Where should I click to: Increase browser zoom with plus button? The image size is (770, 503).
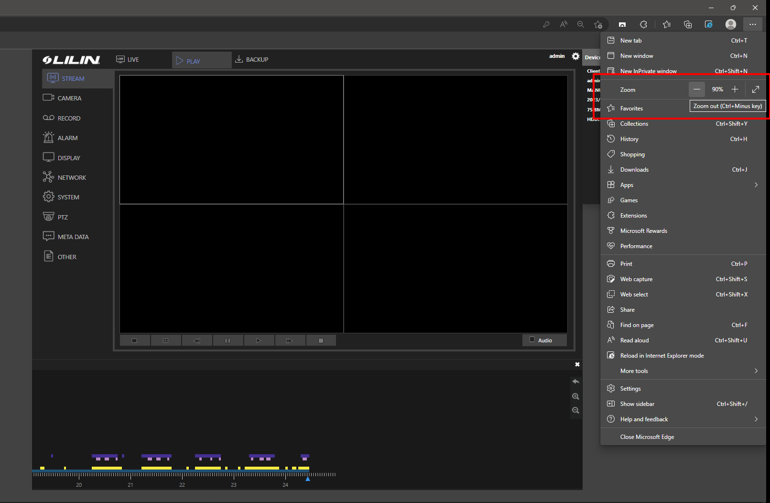[x=735, y=89]
